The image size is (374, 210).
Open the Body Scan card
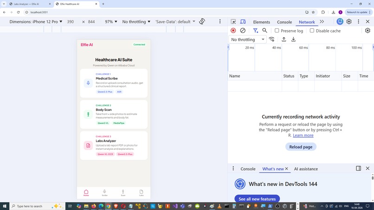click(114, 115)
